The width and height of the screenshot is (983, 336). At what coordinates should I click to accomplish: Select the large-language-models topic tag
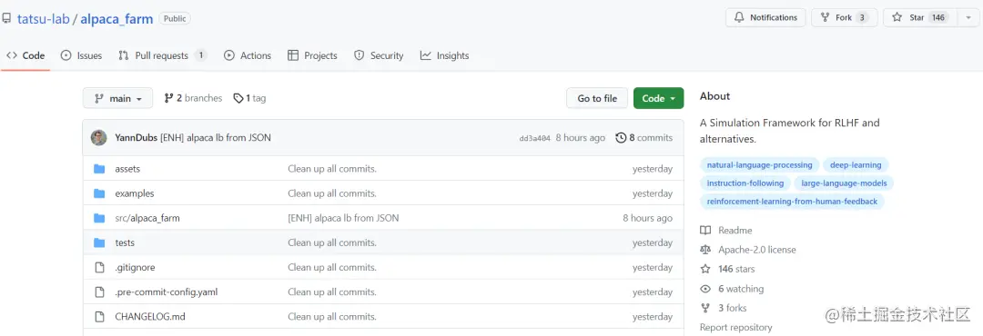coord(844,183)
